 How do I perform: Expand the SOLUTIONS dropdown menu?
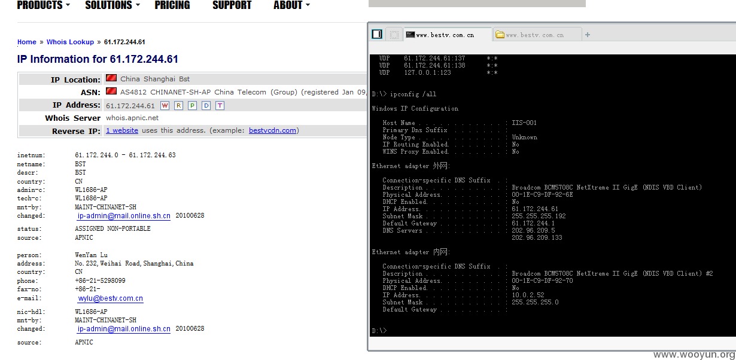(x=112, y=5)
